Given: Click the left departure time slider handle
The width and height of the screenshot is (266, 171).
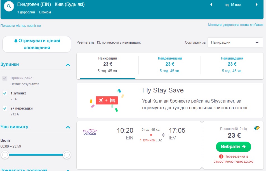Looking at the screenshot, I should coord(5,155).
